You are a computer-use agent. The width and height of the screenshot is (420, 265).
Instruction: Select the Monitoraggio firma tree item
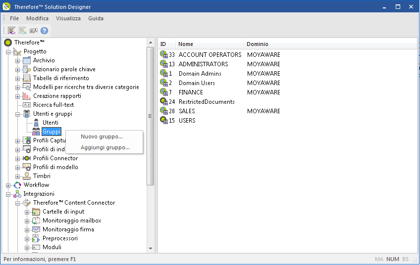(x=68, y=229)
